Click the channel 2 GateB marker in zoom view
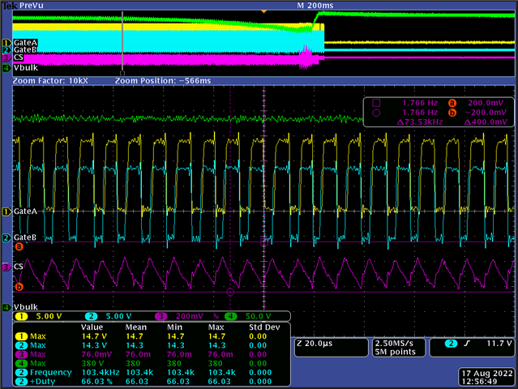 pyautogui.click(x=6, y=237)
